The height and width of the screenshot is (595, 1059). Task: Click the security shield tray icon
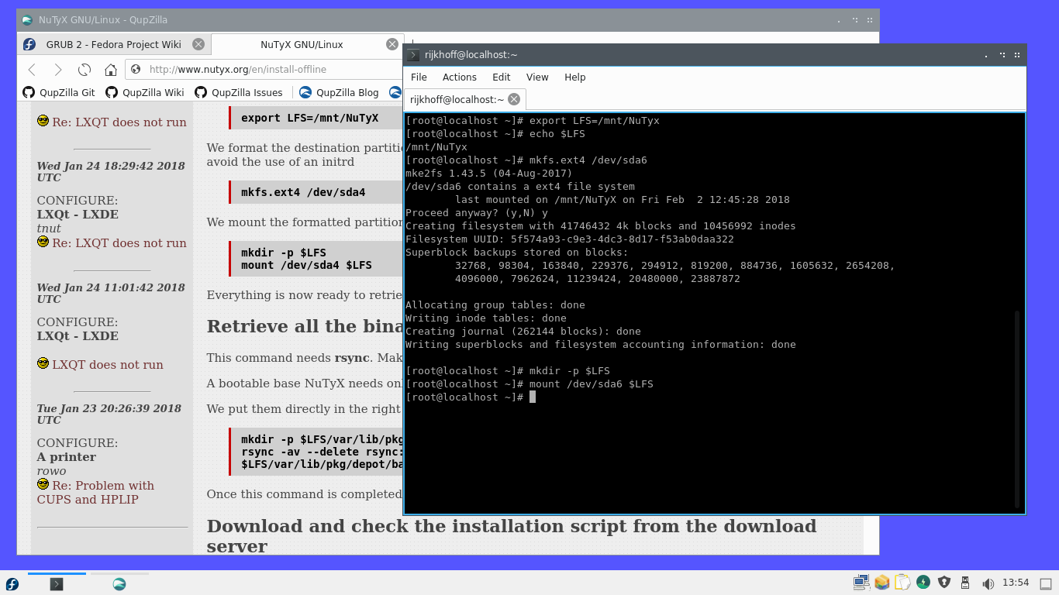coord(944,583)
